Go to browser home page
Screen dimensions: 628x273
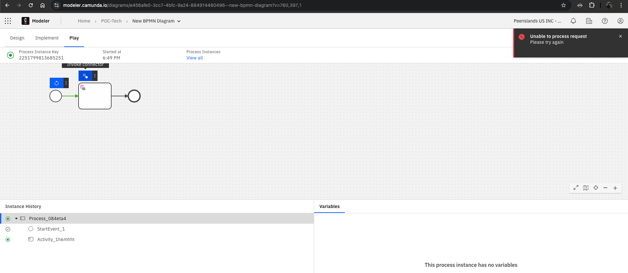coord(43,5)
